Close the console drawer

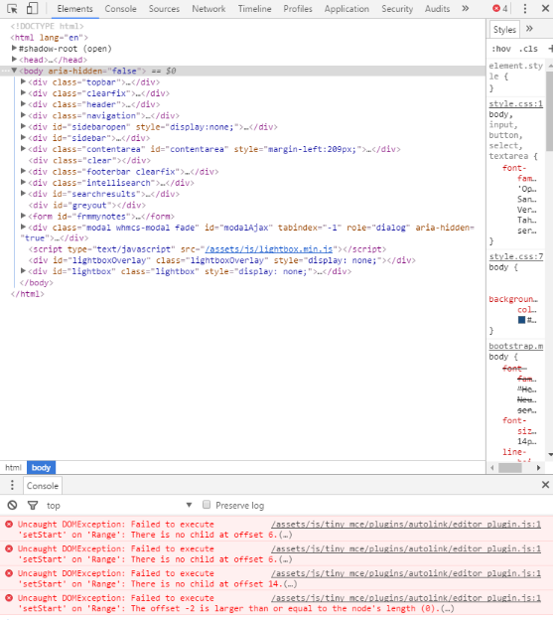(545, 485)
